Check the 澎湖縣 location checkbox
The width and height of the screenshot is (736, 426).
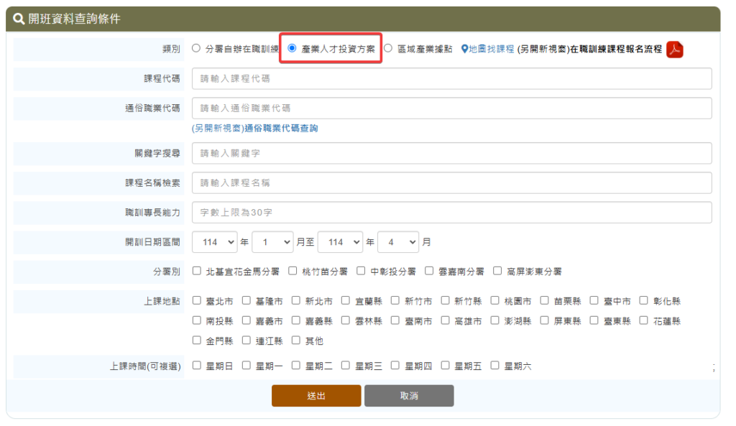click(494, 320)
